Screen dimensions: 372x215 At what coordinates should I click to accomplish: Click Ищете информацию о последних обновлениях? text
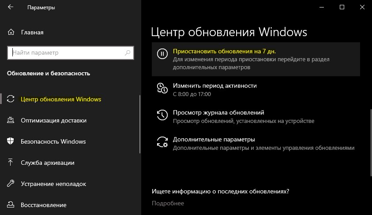coord(220,191)
